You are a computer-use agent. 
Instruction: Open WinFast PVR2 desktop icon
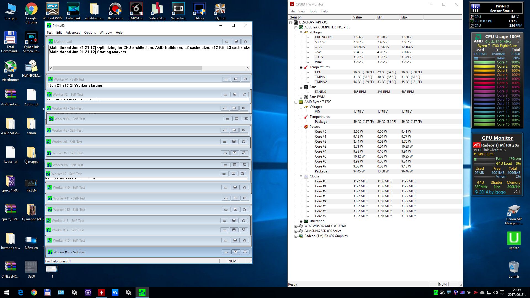click(x=52, y=11)
